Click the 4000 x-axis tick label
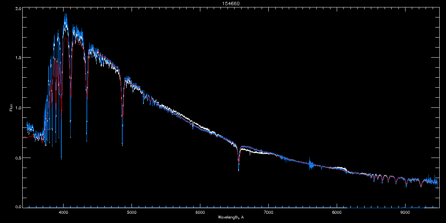Screen dimensions: 446x223 tap(64, 213)
